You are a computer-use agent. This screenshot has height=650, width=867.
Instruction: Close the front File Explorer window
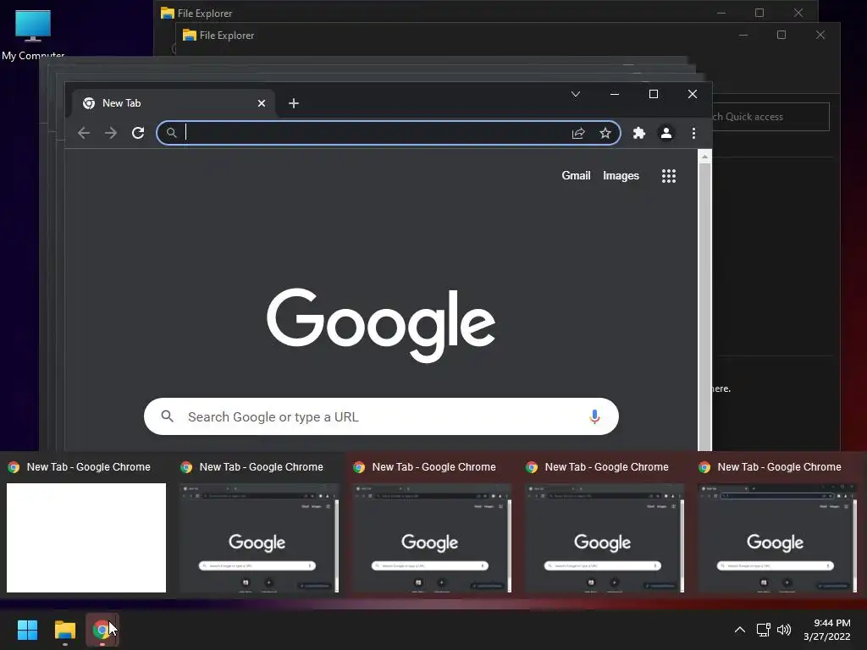coord(820,35)
